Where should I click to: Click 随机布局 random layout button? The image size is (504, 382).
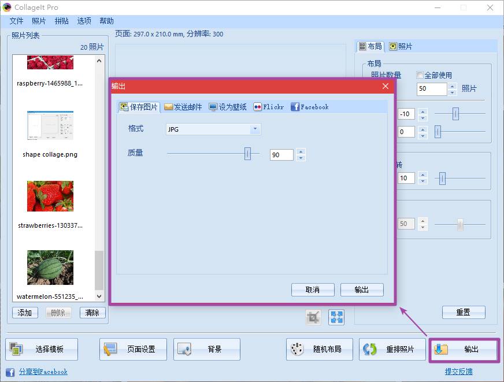[x=320, y=349]
